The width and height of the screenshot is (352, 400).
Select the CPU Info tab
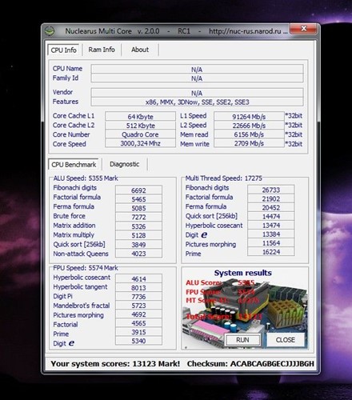coord(63,50)
